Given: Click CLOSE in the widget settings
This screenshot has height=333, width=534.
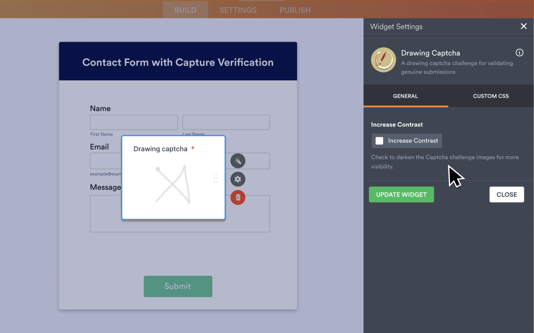Looking at the screenshot, I should tap(506, 194).
